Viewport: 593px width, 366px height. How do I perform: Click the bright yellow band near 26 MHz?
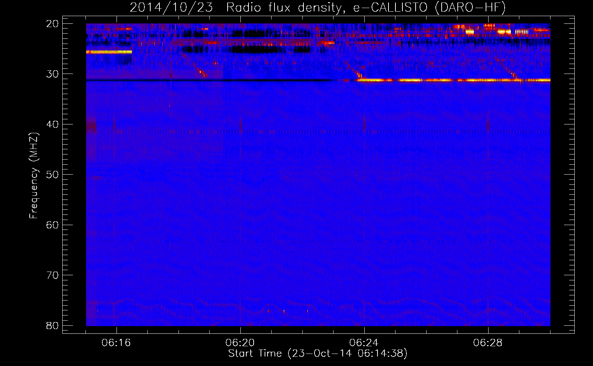tap(109, 52)
